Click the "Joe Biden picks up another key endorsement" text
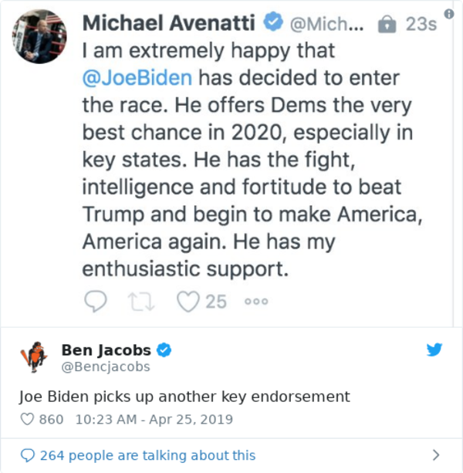The height and width of the screenshot is (473, 463). point(184,397)
